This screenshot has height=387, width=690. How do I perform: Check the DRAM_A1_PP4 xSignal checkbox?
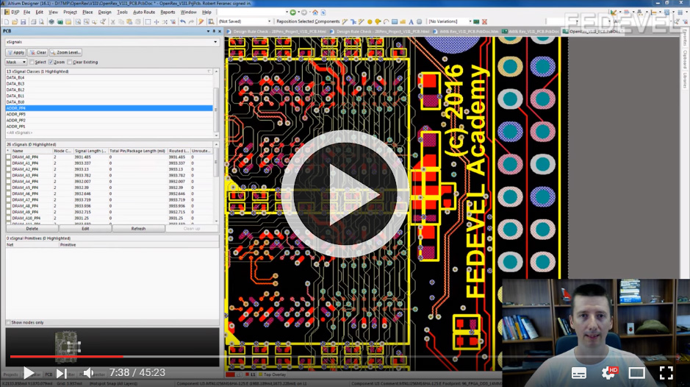click(x=8, y=163)
